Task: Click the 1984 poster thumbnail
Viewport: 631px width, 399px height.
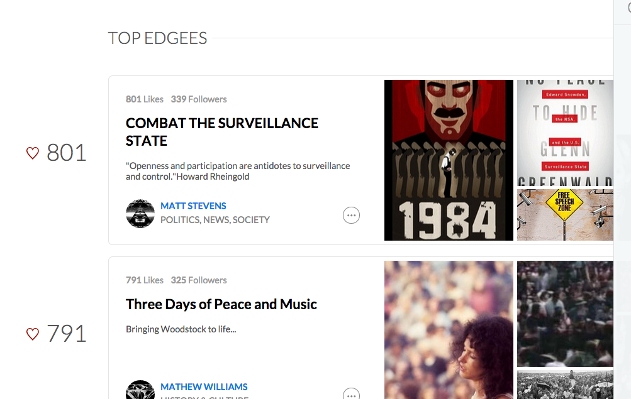Action: pos(449,160)
